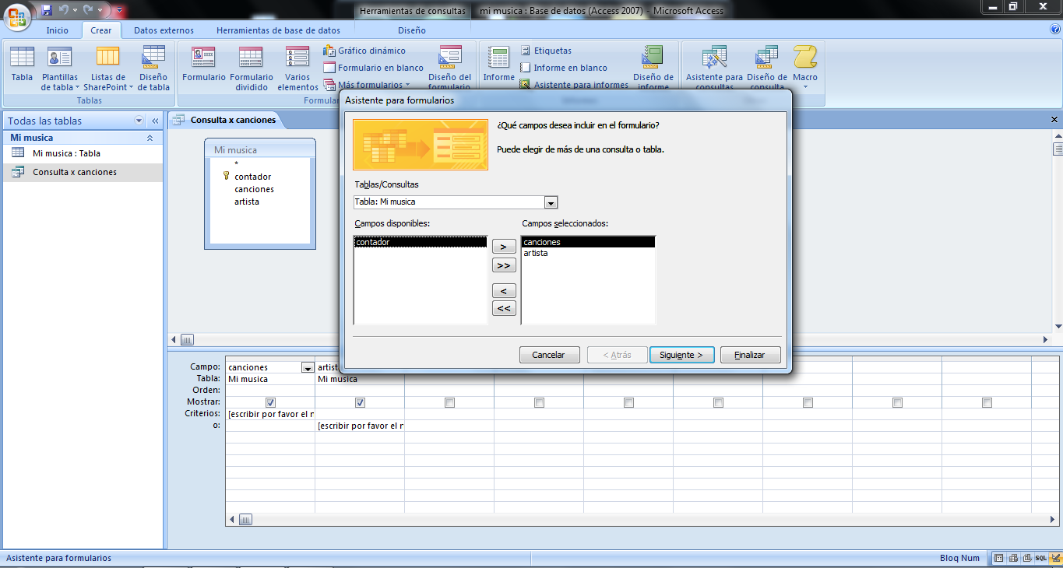Switch to SQL view in status bar
The height and width of the screenshot is (568, 1063).
[1041, 558]
